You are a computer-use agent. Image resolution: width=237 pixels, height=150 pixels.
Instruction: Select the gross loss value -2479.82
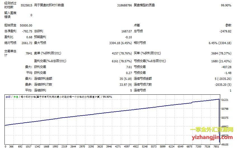coord(225,31)
